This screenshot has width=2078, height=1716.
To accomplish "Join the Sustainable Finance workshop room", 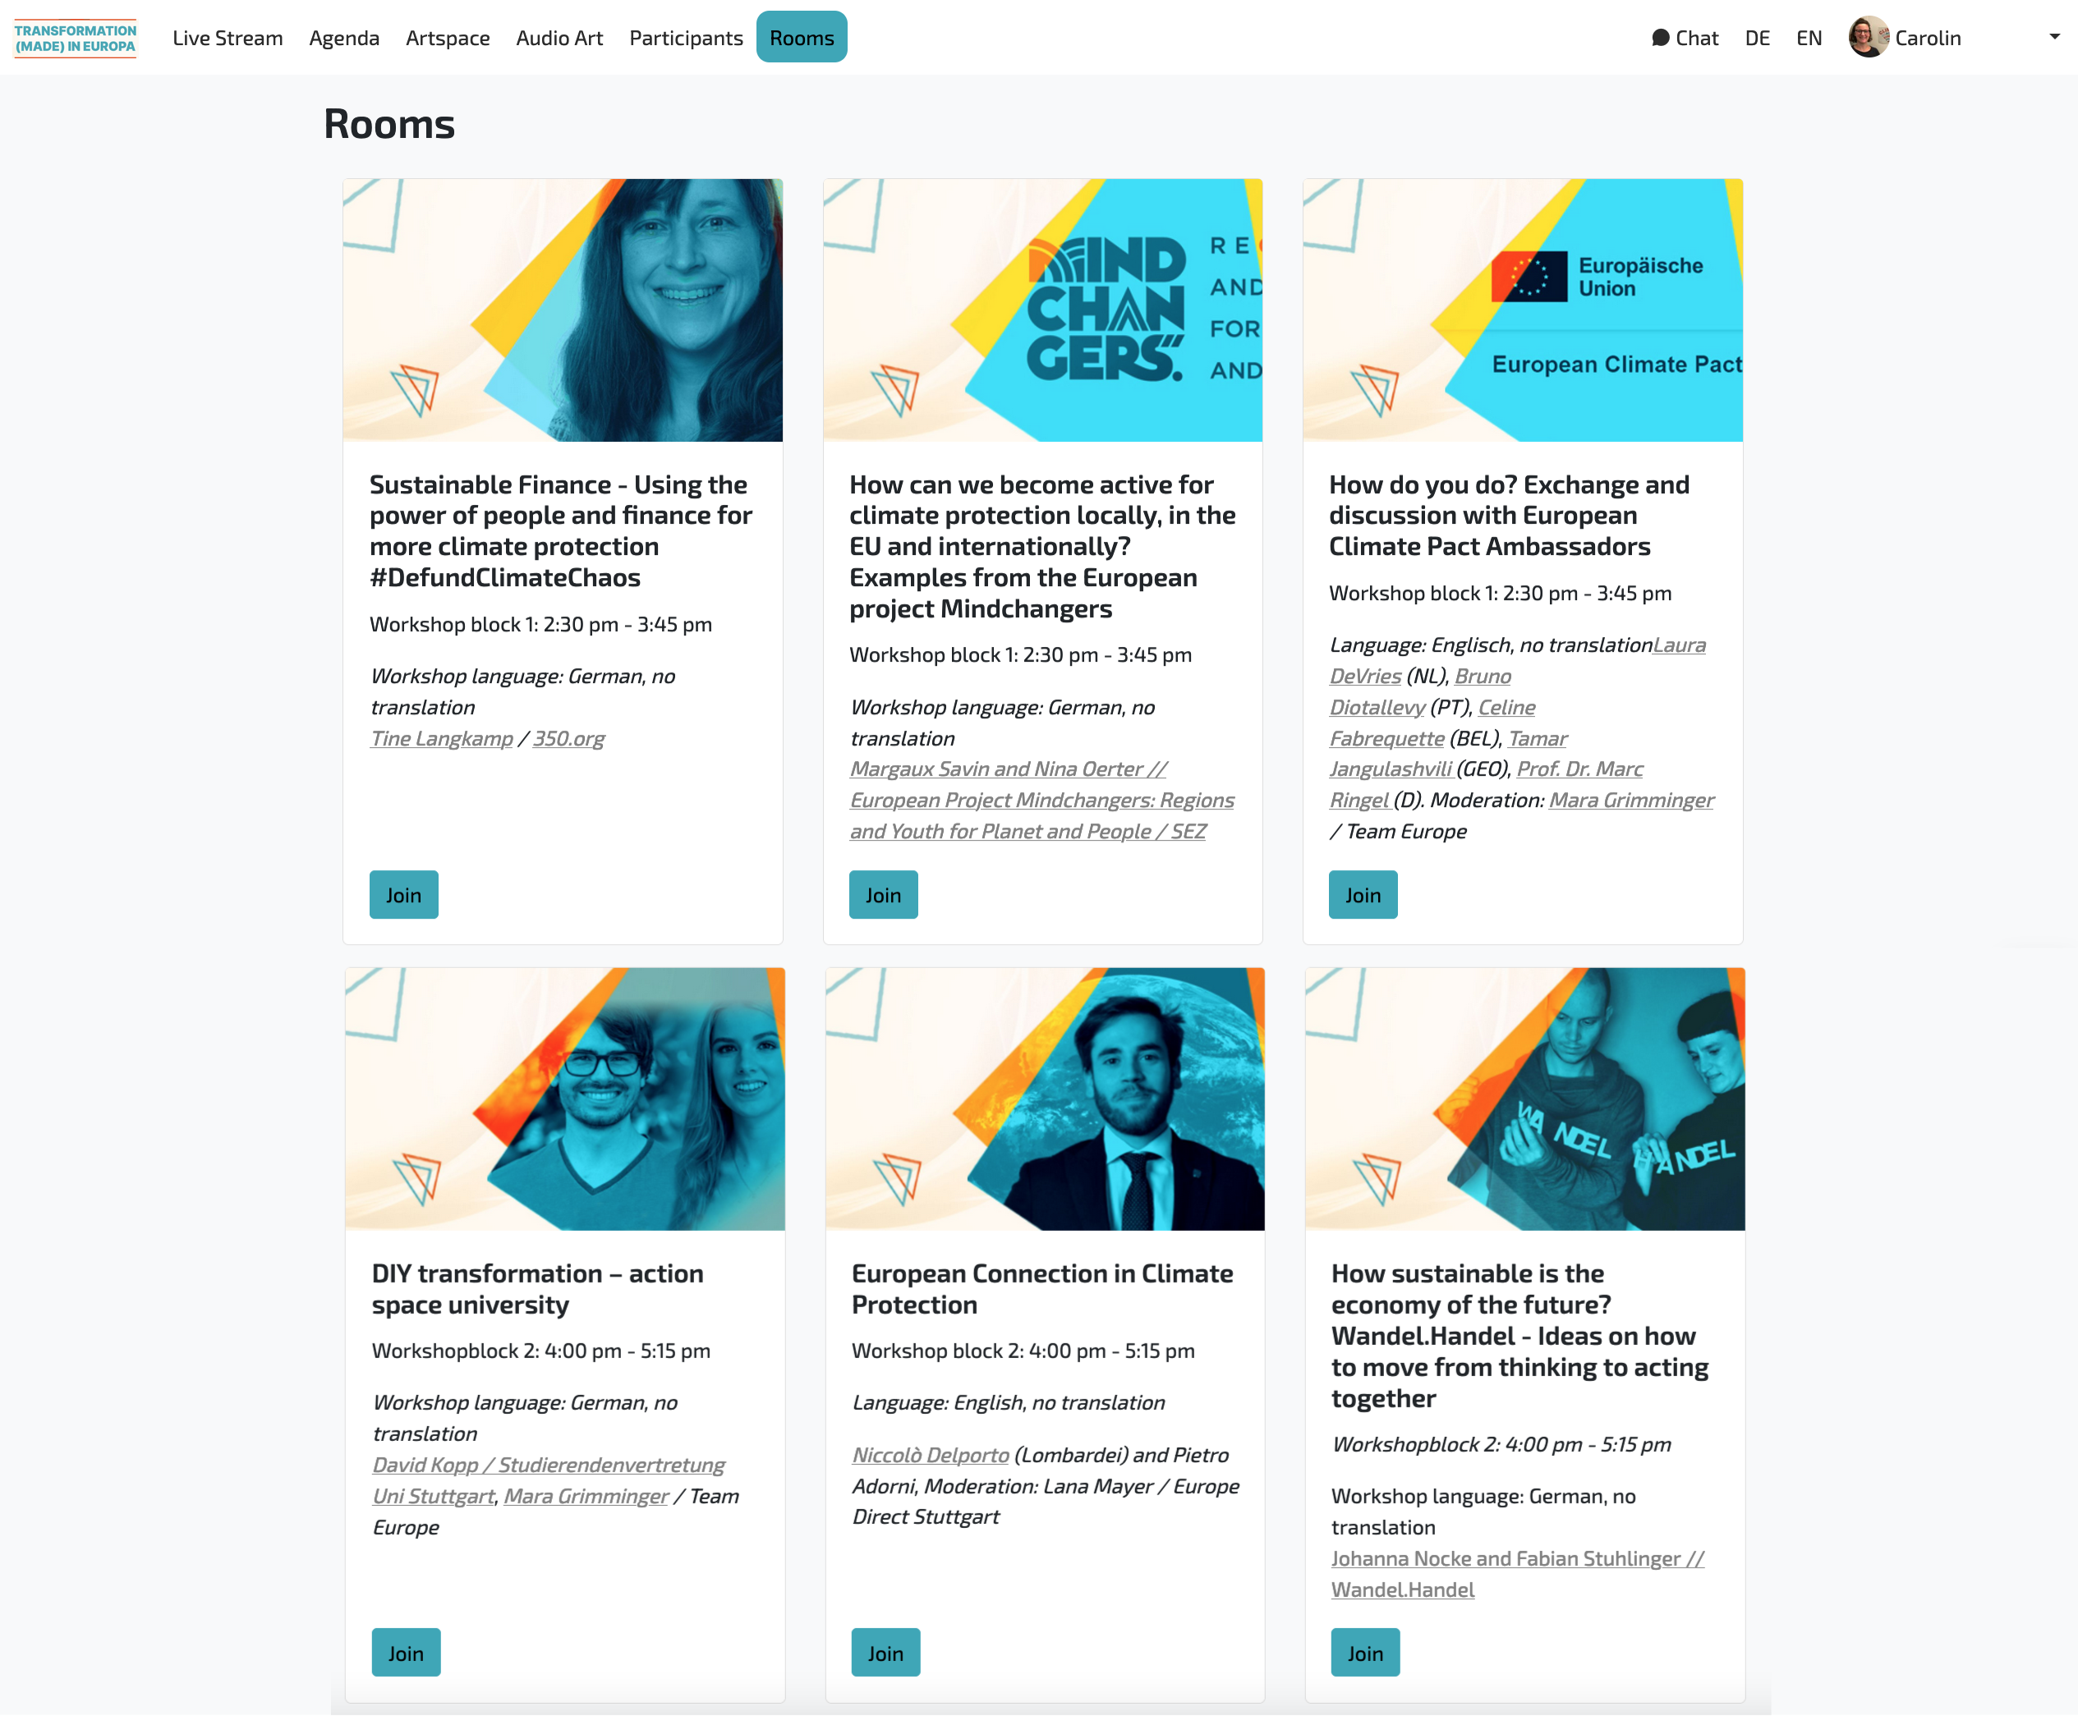I will [403, 895].
